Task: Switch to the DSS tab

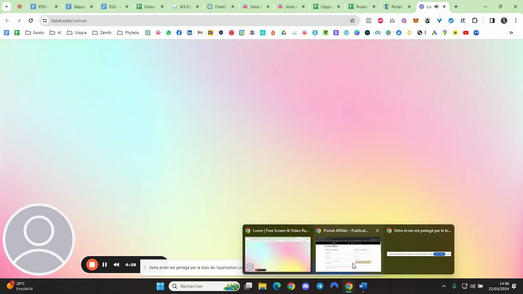Action: tap(115, 7)
